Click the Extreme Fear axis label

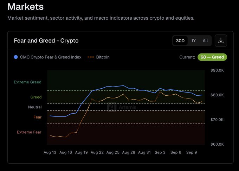click(29, 132)
